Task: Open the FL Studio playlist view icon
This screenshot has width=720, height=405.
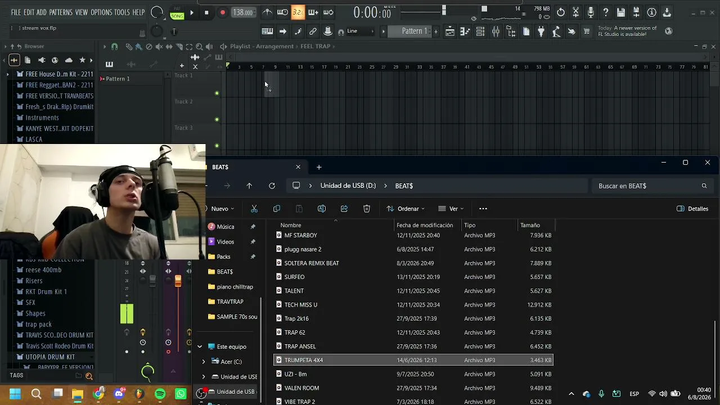Action: click(450, 31)
